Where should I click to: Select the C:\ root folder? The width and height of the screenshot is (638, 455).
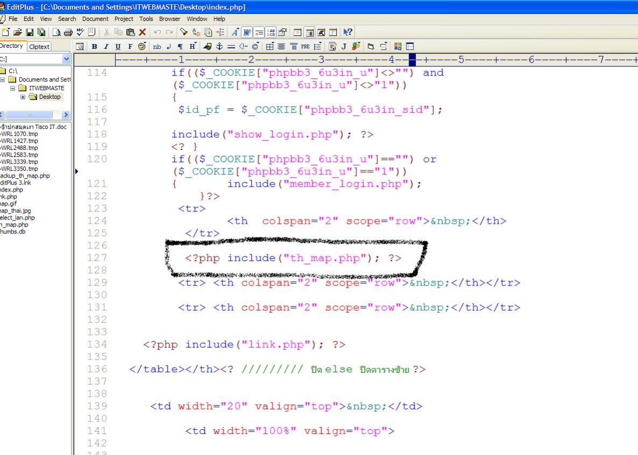(13, 71)
